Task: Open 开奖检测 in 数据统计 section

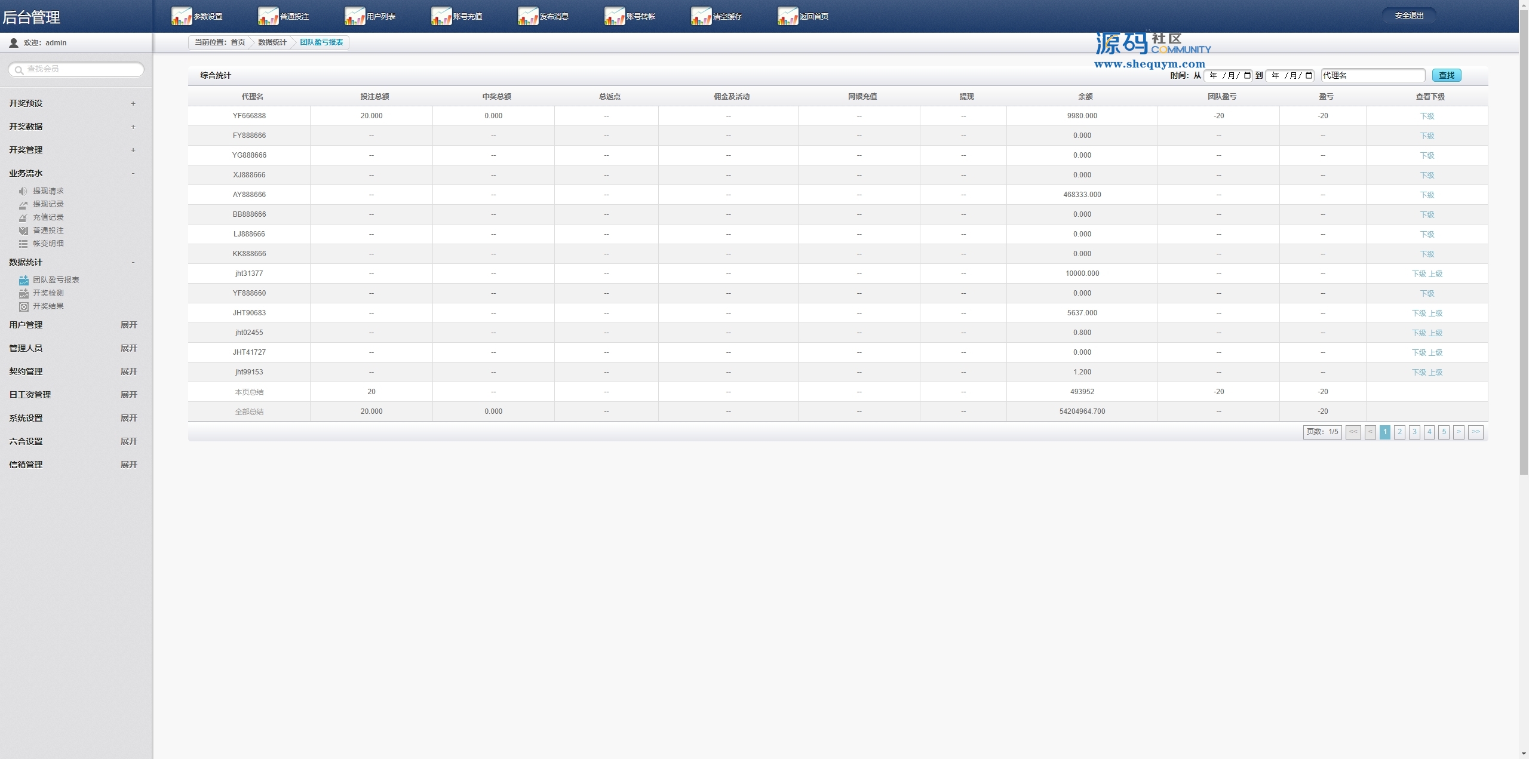Action: 48,293
